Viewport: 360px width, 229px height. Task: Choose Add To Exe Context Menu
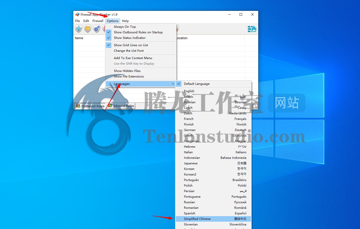141,58
